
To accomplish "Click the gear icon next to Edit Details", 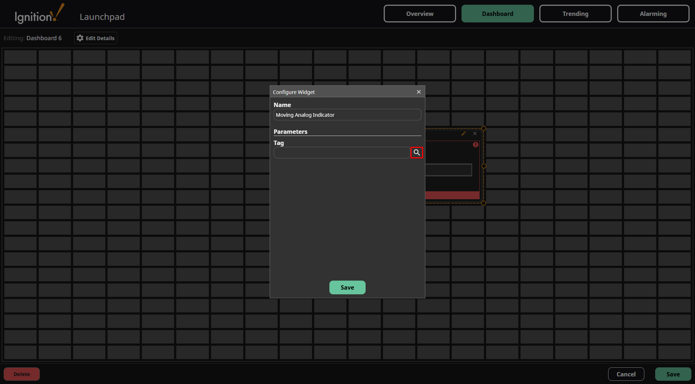I will point(79,38).
